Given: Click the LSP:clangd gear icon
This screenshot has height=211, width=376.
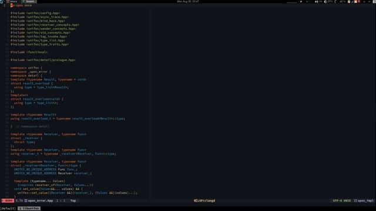Looking at the screenshot, I should [195, 200].
